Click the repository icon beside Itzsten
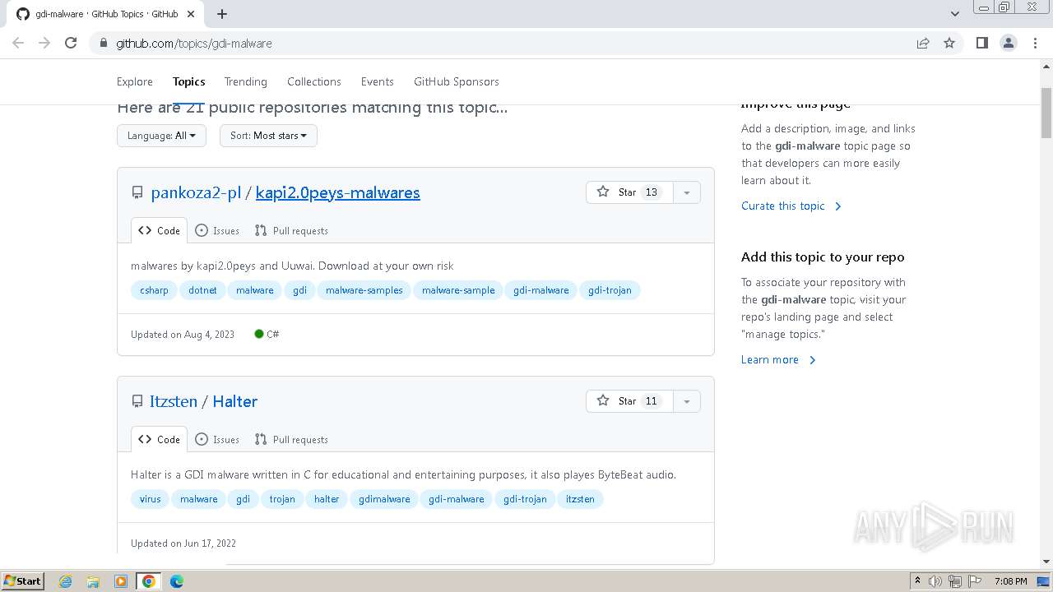The width and height of the screenshot is (1053, 592). [137, 401]
